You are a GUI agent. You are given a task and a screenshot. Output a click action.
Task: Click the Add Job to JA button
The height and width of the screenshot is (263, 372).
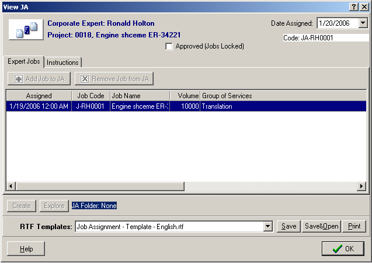pyautogui.click(x=40, y=78)
